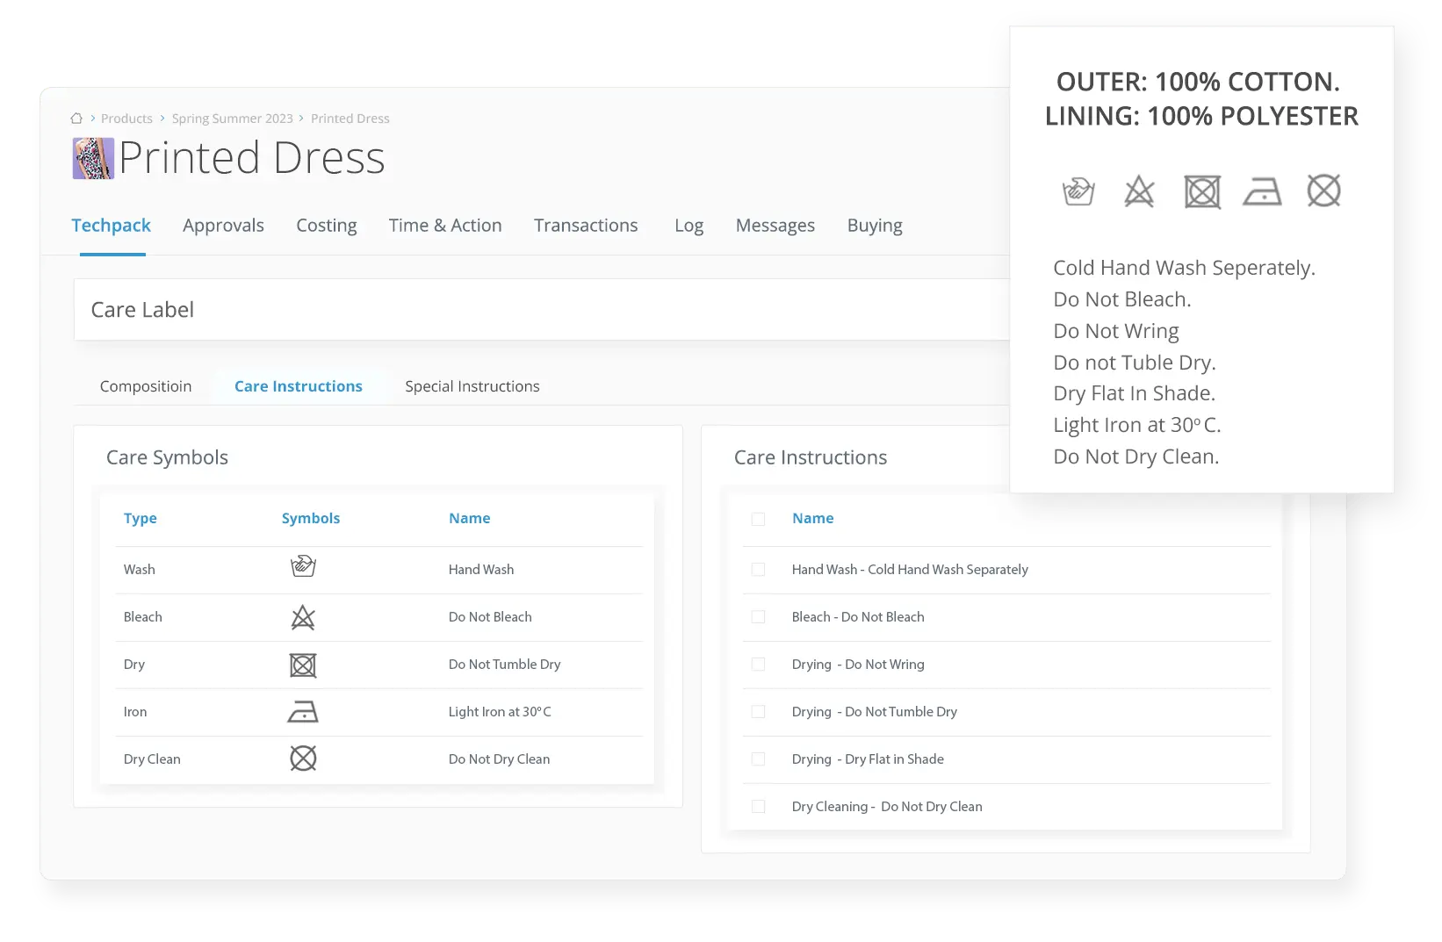This screenshot has width=1442, height=942.
Task: Click Name header in Care Symbols table
Action: coord(470,519)
